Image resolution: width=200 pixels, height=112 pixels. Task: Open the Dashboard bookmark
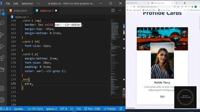(149, 10)
